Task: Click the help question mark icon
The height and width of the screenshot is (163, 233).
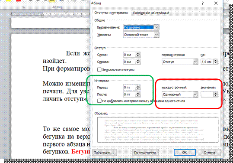Action: click(x=203, y=3)
